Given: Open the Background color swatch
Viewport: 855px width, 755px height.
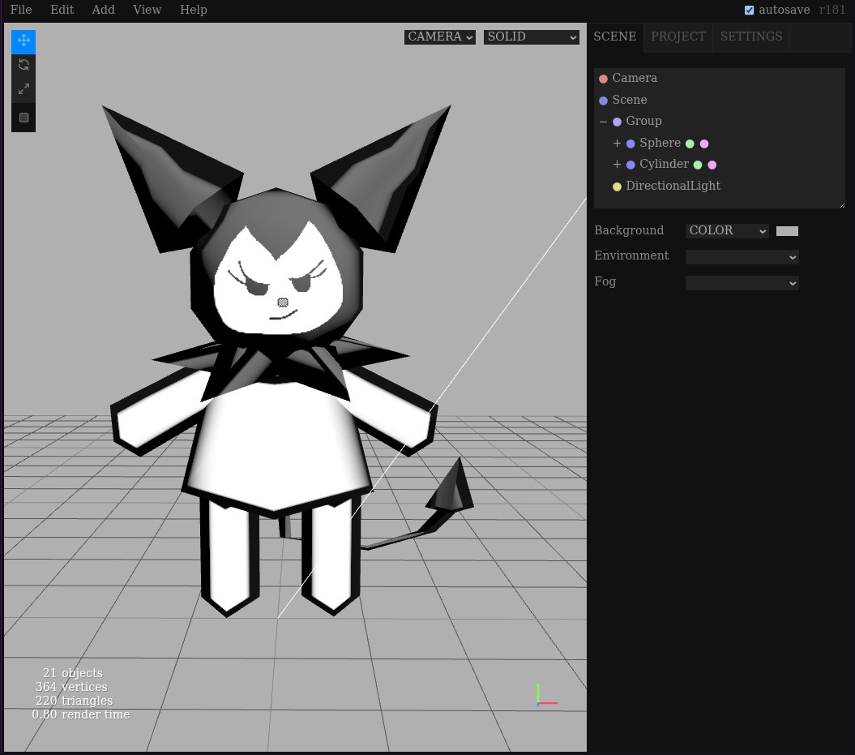Looking at the screenshot, I should pyautogui.click(x=787, y=231).
